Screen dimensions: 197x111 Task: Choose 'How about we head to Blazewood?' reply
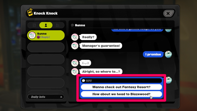pyautogui.click(x=121, y=94)
